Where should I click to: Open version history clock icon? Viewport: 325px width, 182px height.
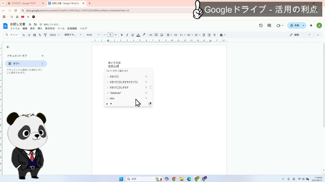261,25
